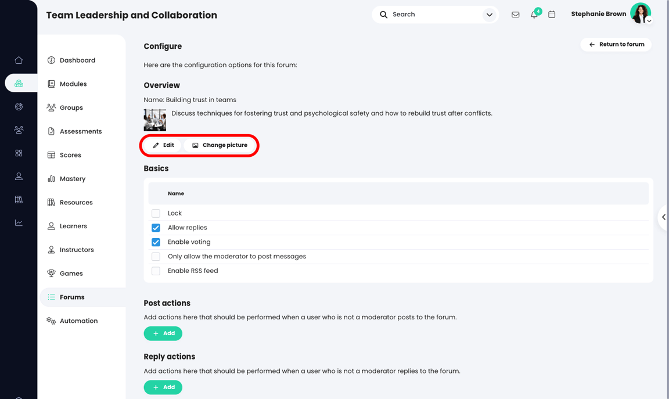Screen dimensions: 669x399
Task: Open the Home icon in the dark sidebar
Action: [x=18, y=60]
